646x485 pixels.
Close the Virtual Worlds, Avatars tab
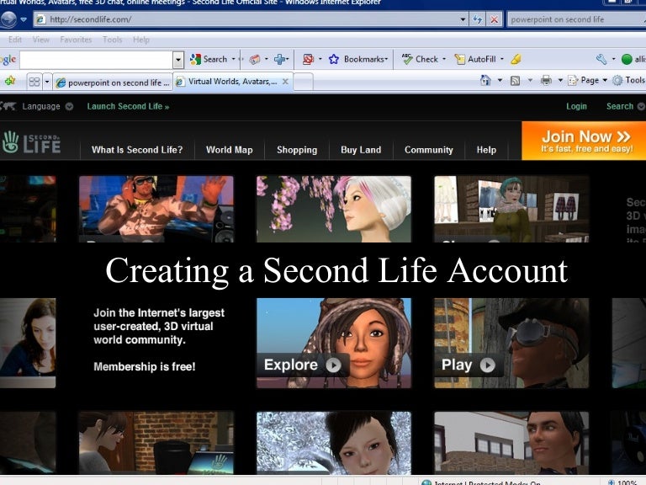coord(285,82)
